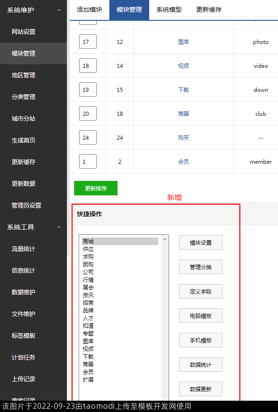Viewport: 278px width, 412px height.
Task: Click the 会员 module link
Action: pos(183,161)
